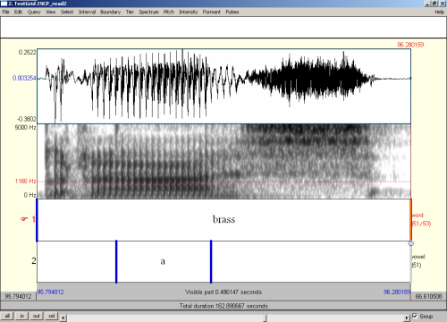The width and height of the screenshot is (447, 322).
Task: Click the pointing hand icon on tier 1
Action: (24, 219)
